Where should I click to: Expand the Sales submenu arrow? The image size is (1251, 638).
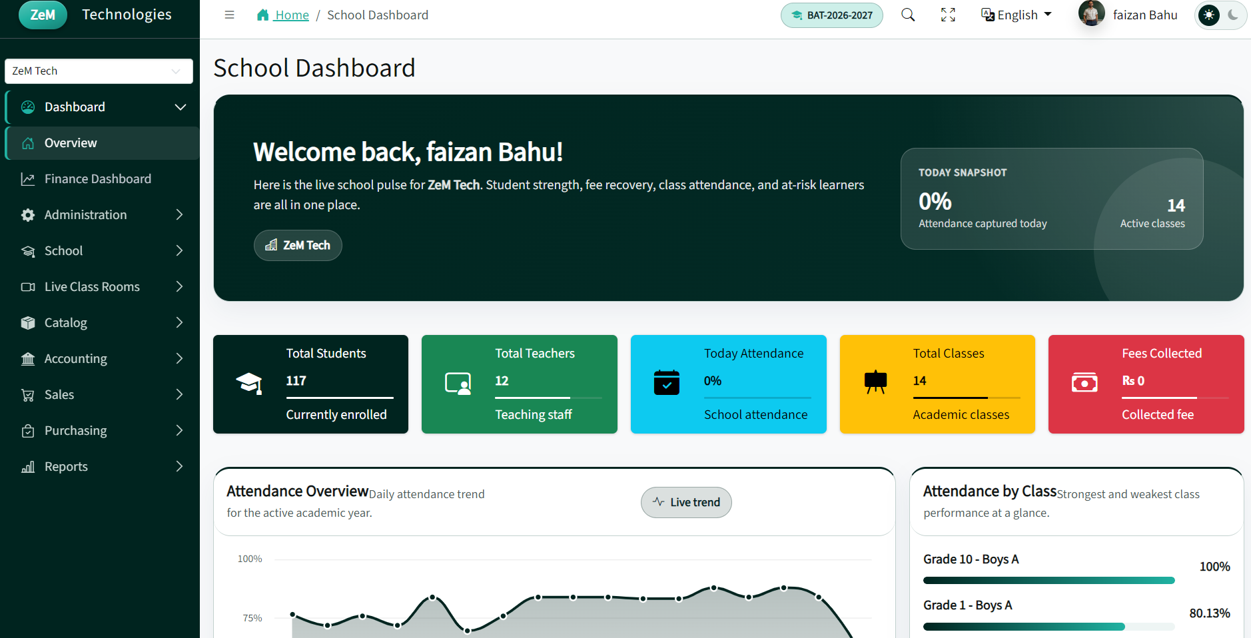click(x=179, y=394)
